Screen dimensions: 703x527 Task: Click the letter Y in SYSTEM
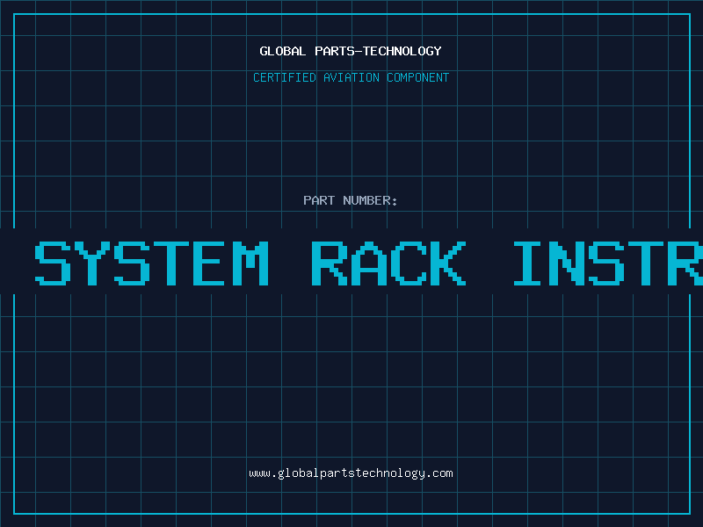point(102,263)
